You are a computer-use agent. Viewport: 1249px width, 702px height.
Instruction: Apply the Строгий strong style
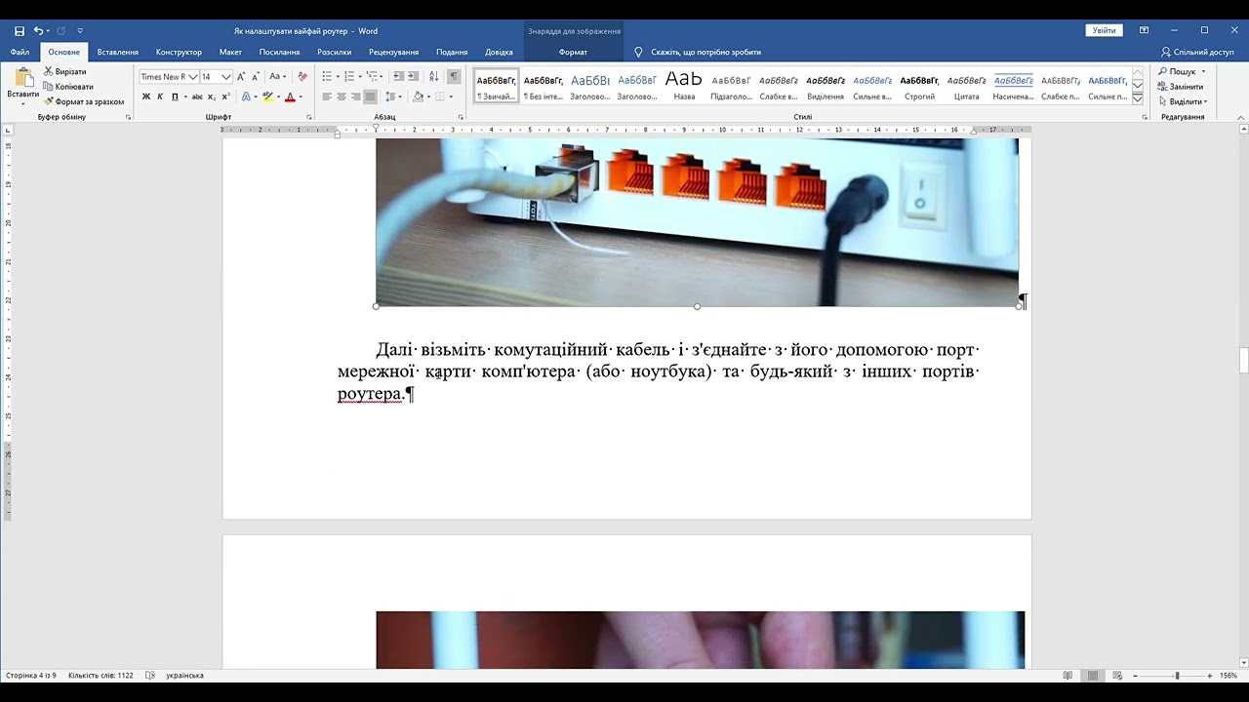(919, 85)
